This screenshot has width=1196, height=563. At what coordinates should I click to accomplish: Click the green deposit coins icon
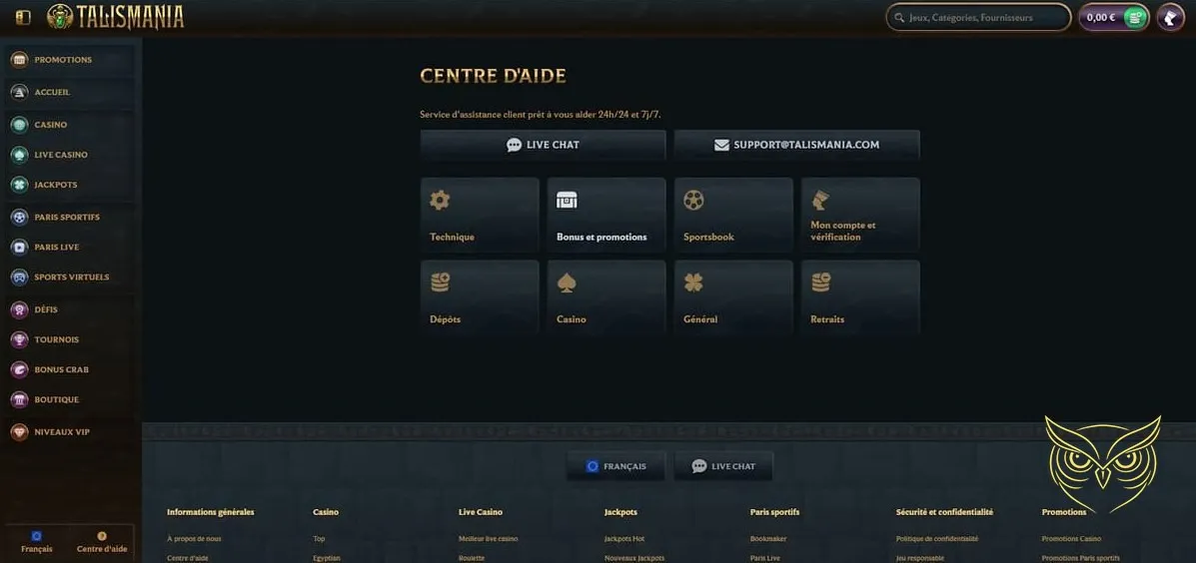1135,17
